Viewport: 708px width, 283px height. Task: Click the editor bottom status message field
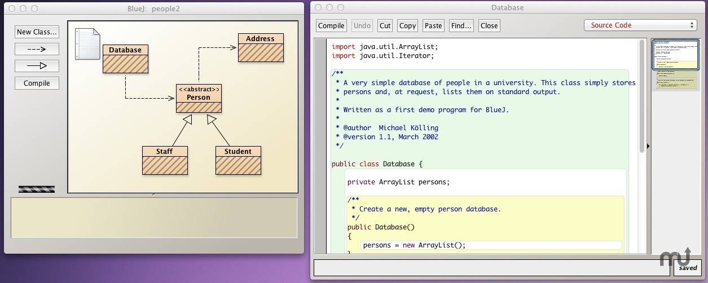click(x=492, y=267)
